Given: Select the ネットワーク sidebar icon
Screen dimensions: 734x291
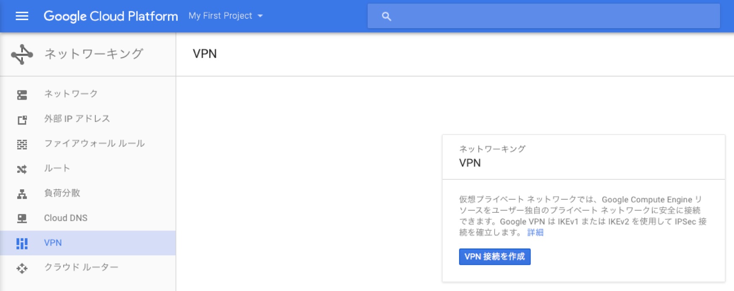Looking at the screenshot, I should point(22,95).
